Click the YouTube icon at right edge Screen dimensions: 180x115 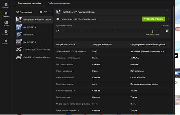click(x=177, y=29)
